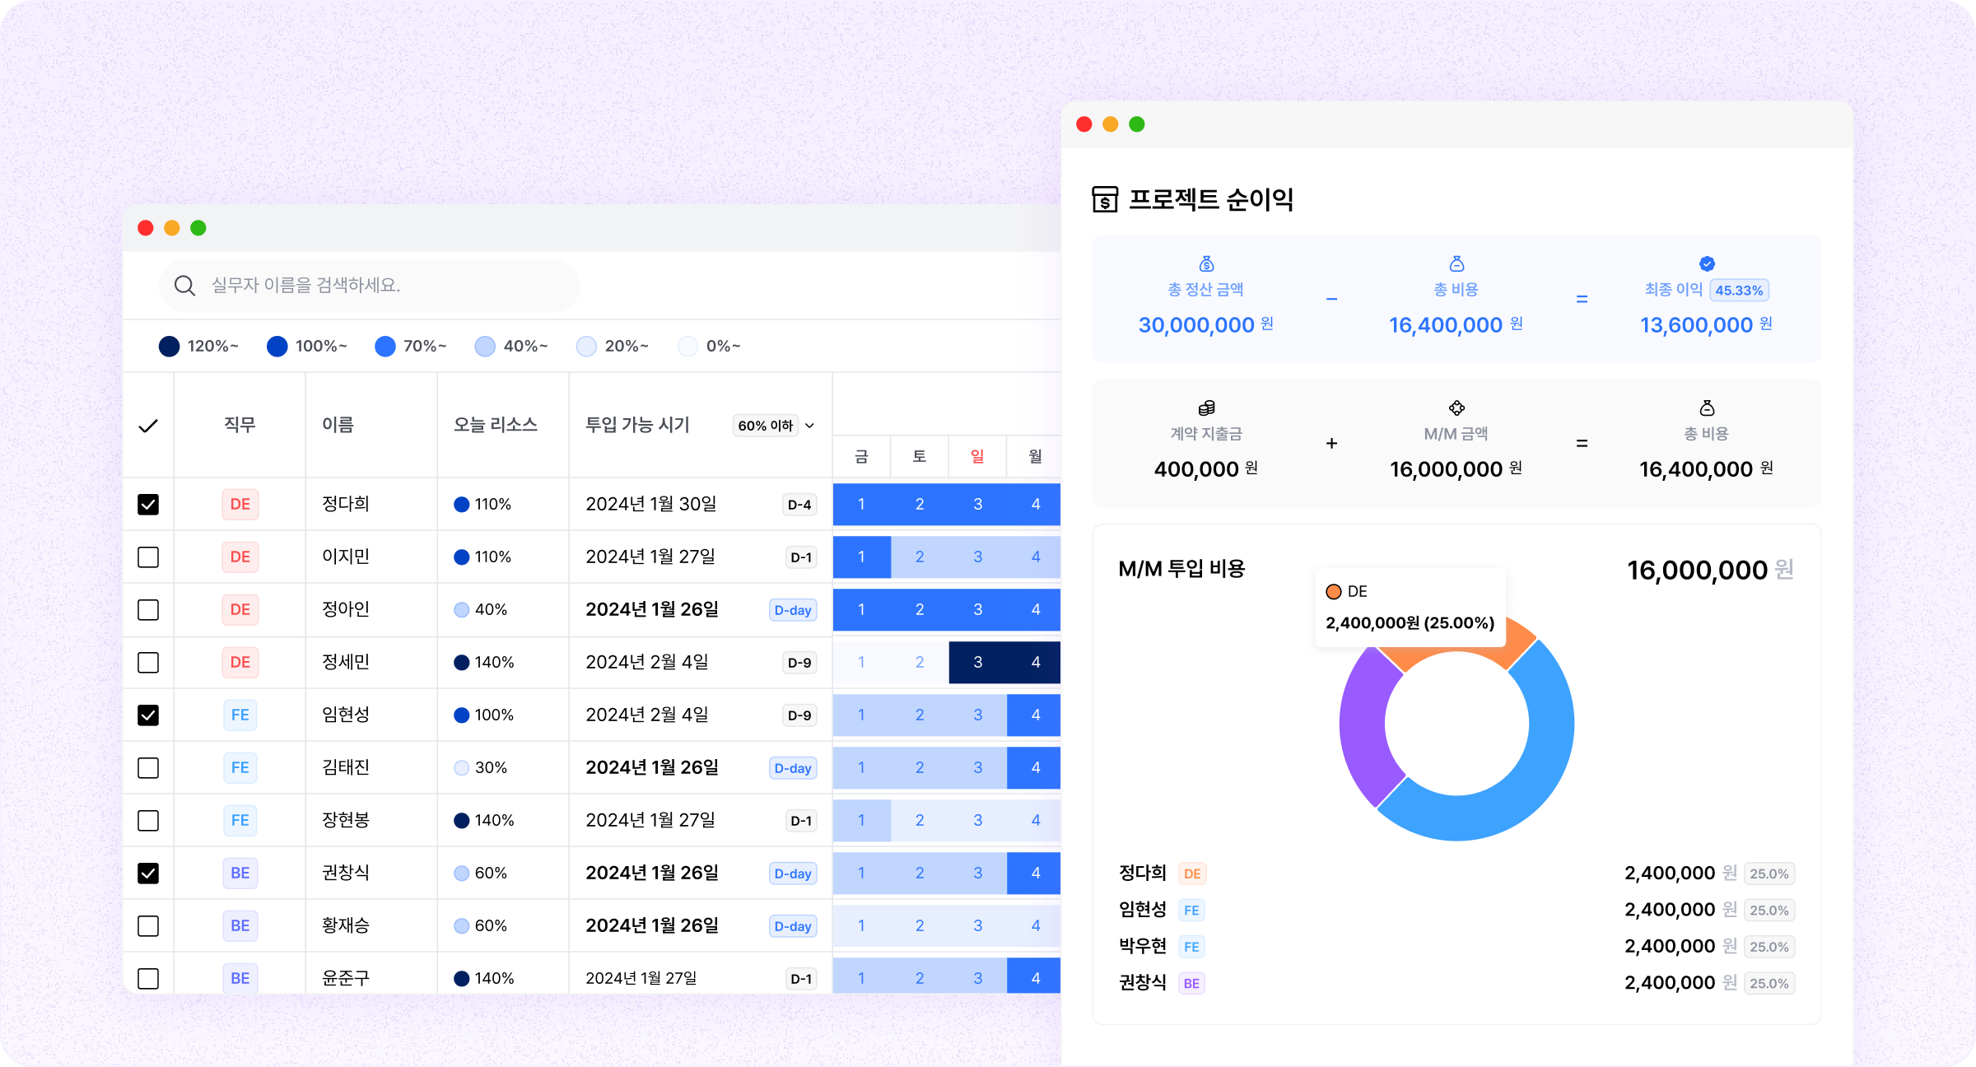Image resolution: width=1976 pixels, height=1067 pixels.
Task: Click BE tag next to 권창식 in cost list
Action: (1191, 983)
